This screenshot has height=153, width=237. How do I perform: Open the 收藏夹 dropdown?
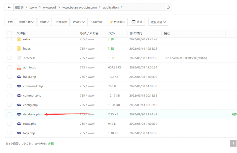(x=79, y=22)
